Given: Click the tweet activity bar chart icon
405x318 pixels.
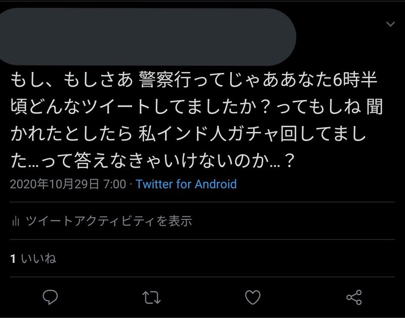Looking at the screenshot, I should (x=16, y=221).
